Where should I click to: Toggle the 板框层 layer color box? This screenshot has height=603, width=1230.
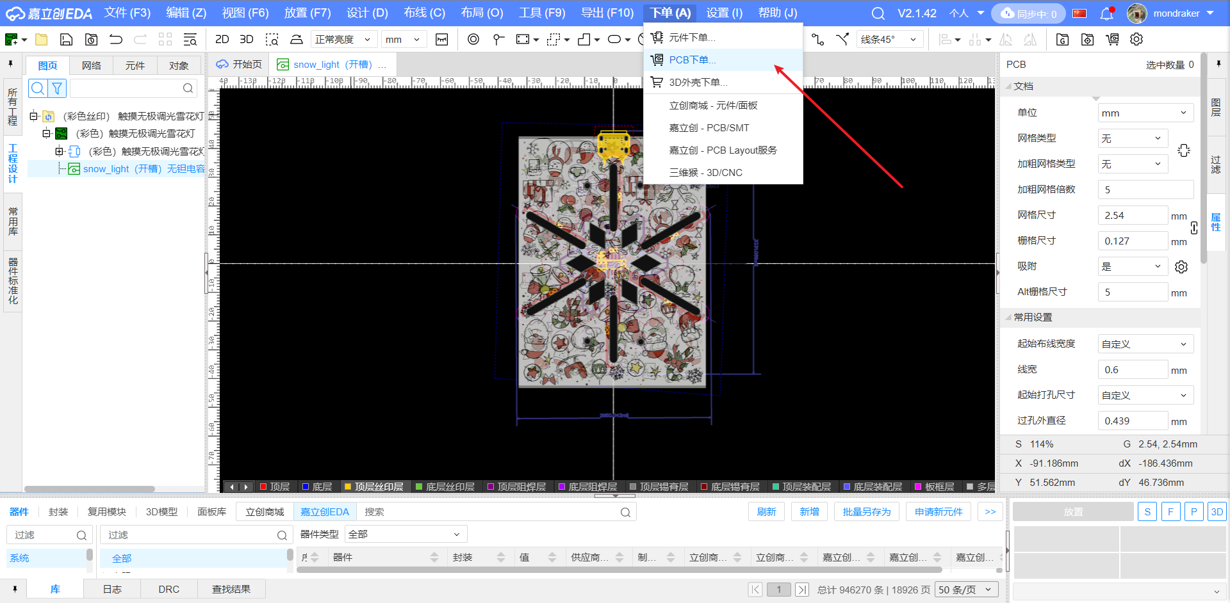pos(918,486)
